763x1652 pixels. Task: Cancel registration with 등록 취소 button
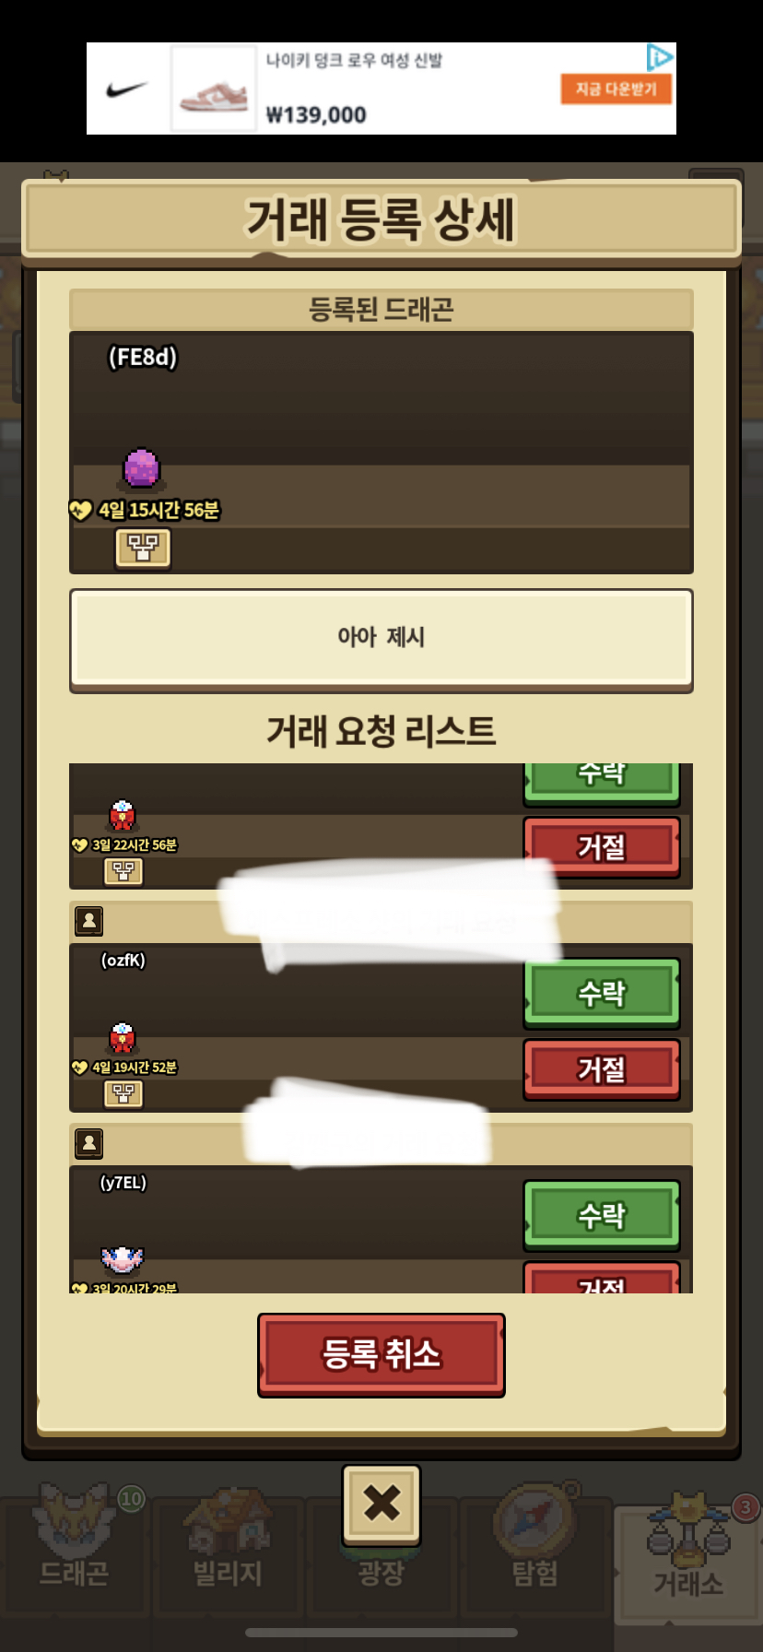tap(381, 1354)
